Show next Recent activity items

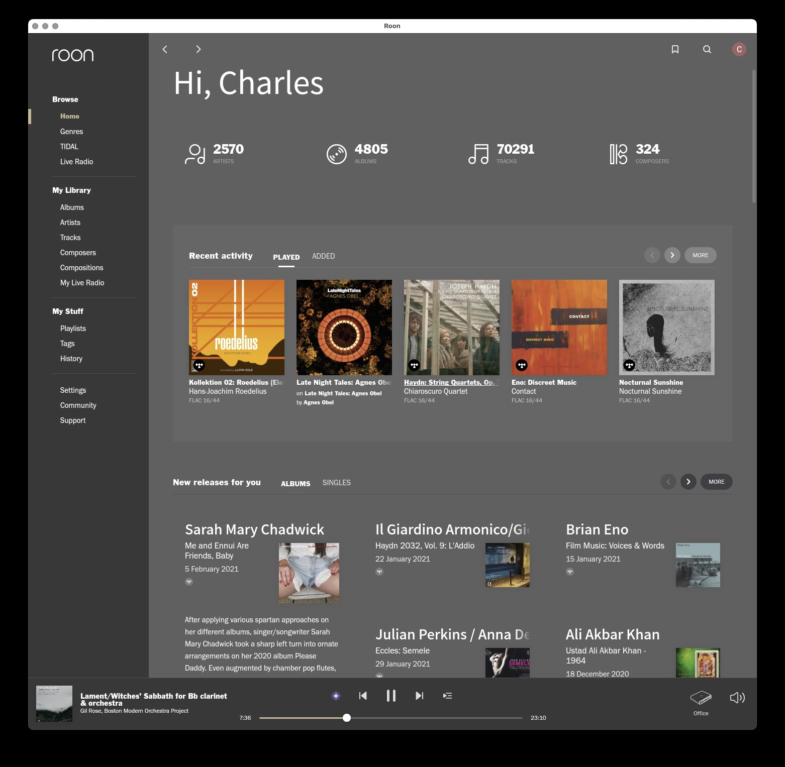[672, 255]
